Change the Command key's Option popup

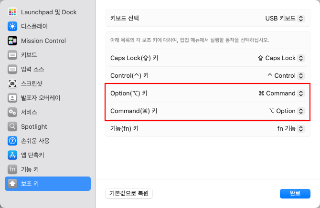[x=286, y=111]
